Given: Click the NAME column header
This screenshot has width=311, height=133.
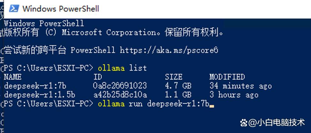Looking at the screenshot, I should point(12,77).
